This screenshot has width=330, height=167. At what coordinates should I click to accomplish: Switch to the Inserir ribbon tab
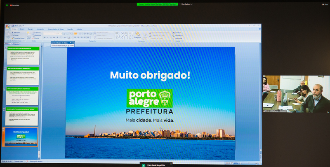(22, 29)
